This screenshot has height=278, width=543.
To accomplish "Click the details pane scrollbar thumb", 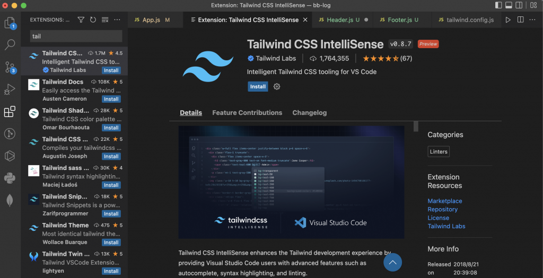I will (416, 126).
